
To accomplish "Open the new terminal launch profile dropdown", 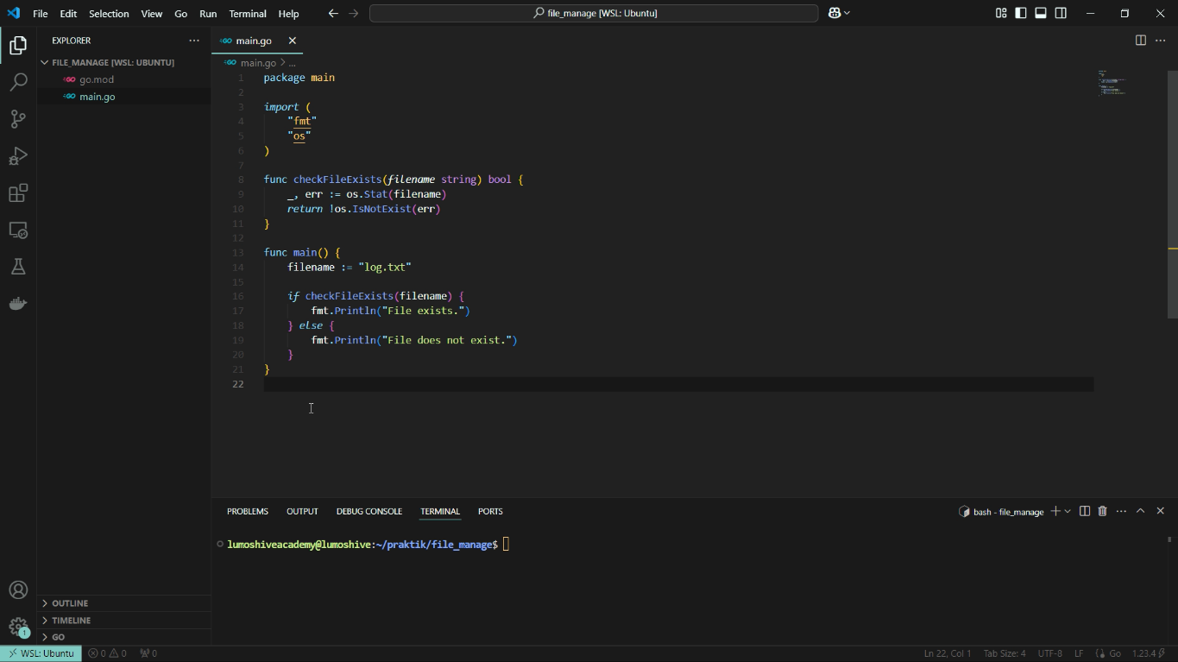I will 1068,511.
